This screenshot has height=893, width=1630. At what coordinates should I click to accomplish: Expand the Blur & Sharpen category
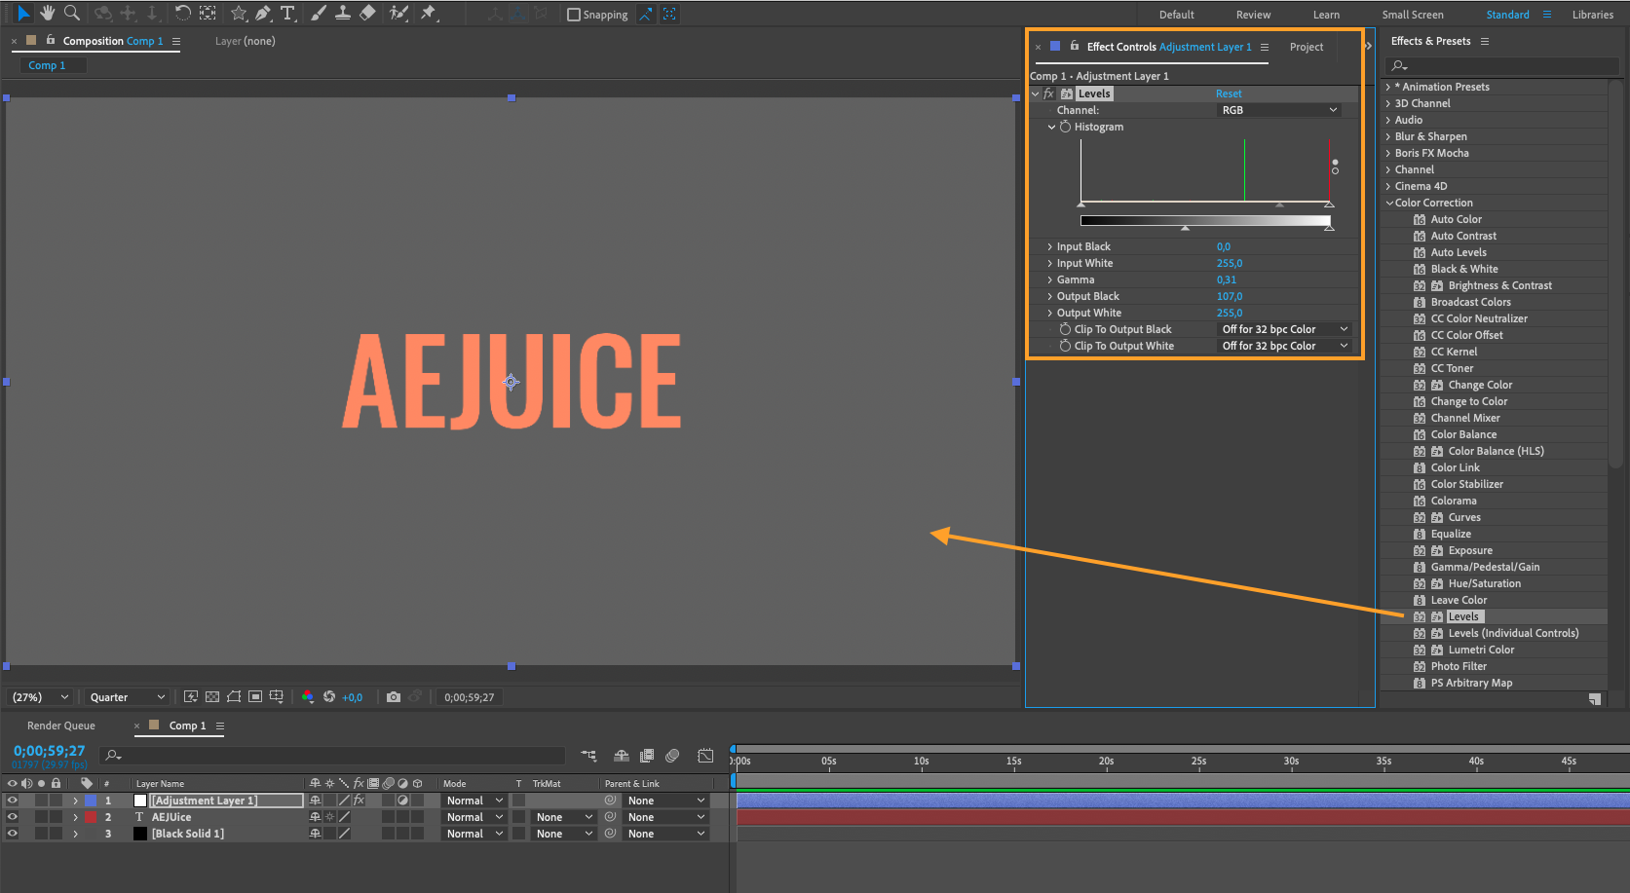tap(1388, 136)
